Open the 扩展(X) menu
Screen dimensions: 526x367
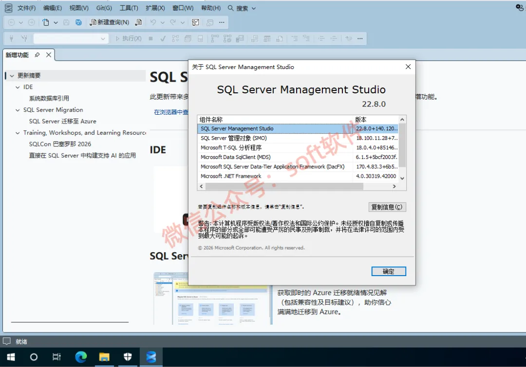155,8
